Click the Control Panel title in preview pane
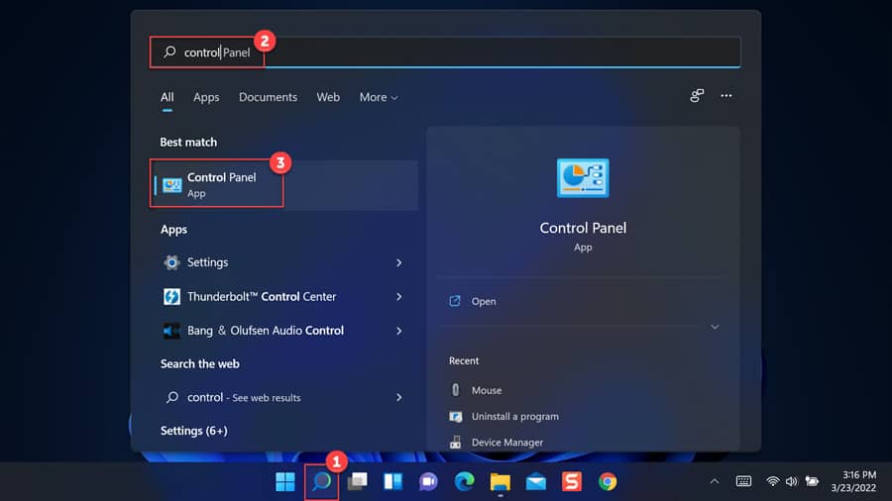Image resolution: width=892 pixels, height=501 pixels. (583, 228)
